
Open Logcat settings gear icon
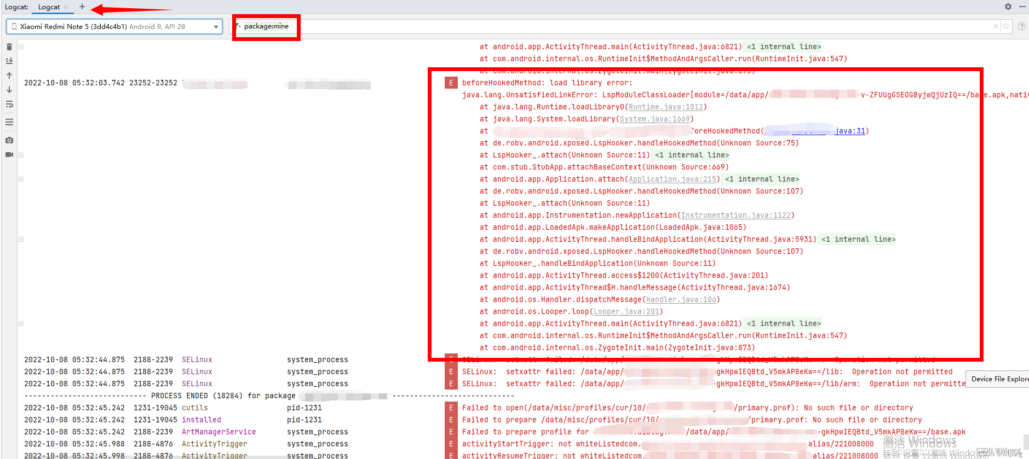click(x=1008, y=7)
